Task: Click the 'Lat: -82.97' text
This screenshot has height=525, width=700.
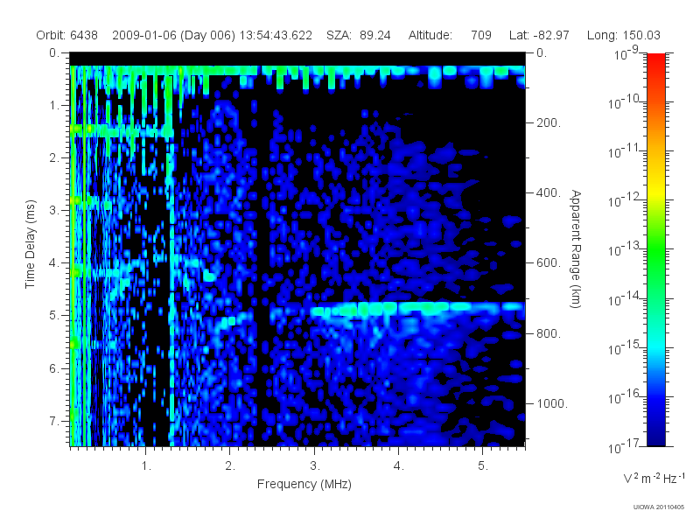Action: click(539, 35)
